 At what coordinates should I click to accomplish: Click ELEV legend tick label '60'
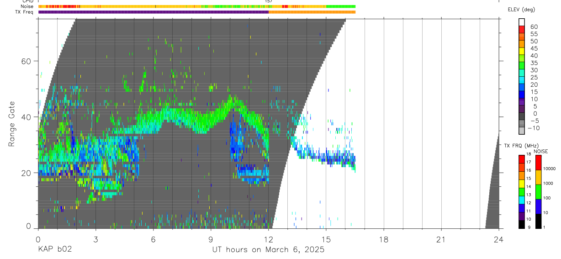(534, 26)
